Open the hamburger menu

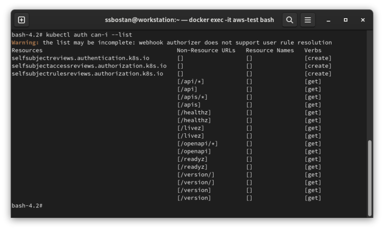pos(307,20)
